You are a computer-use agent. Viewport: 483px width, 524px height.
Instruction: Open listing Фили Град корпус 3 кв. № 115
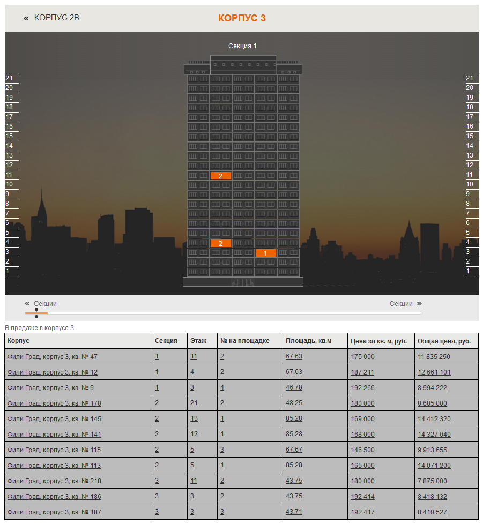[x=54, y=450]
